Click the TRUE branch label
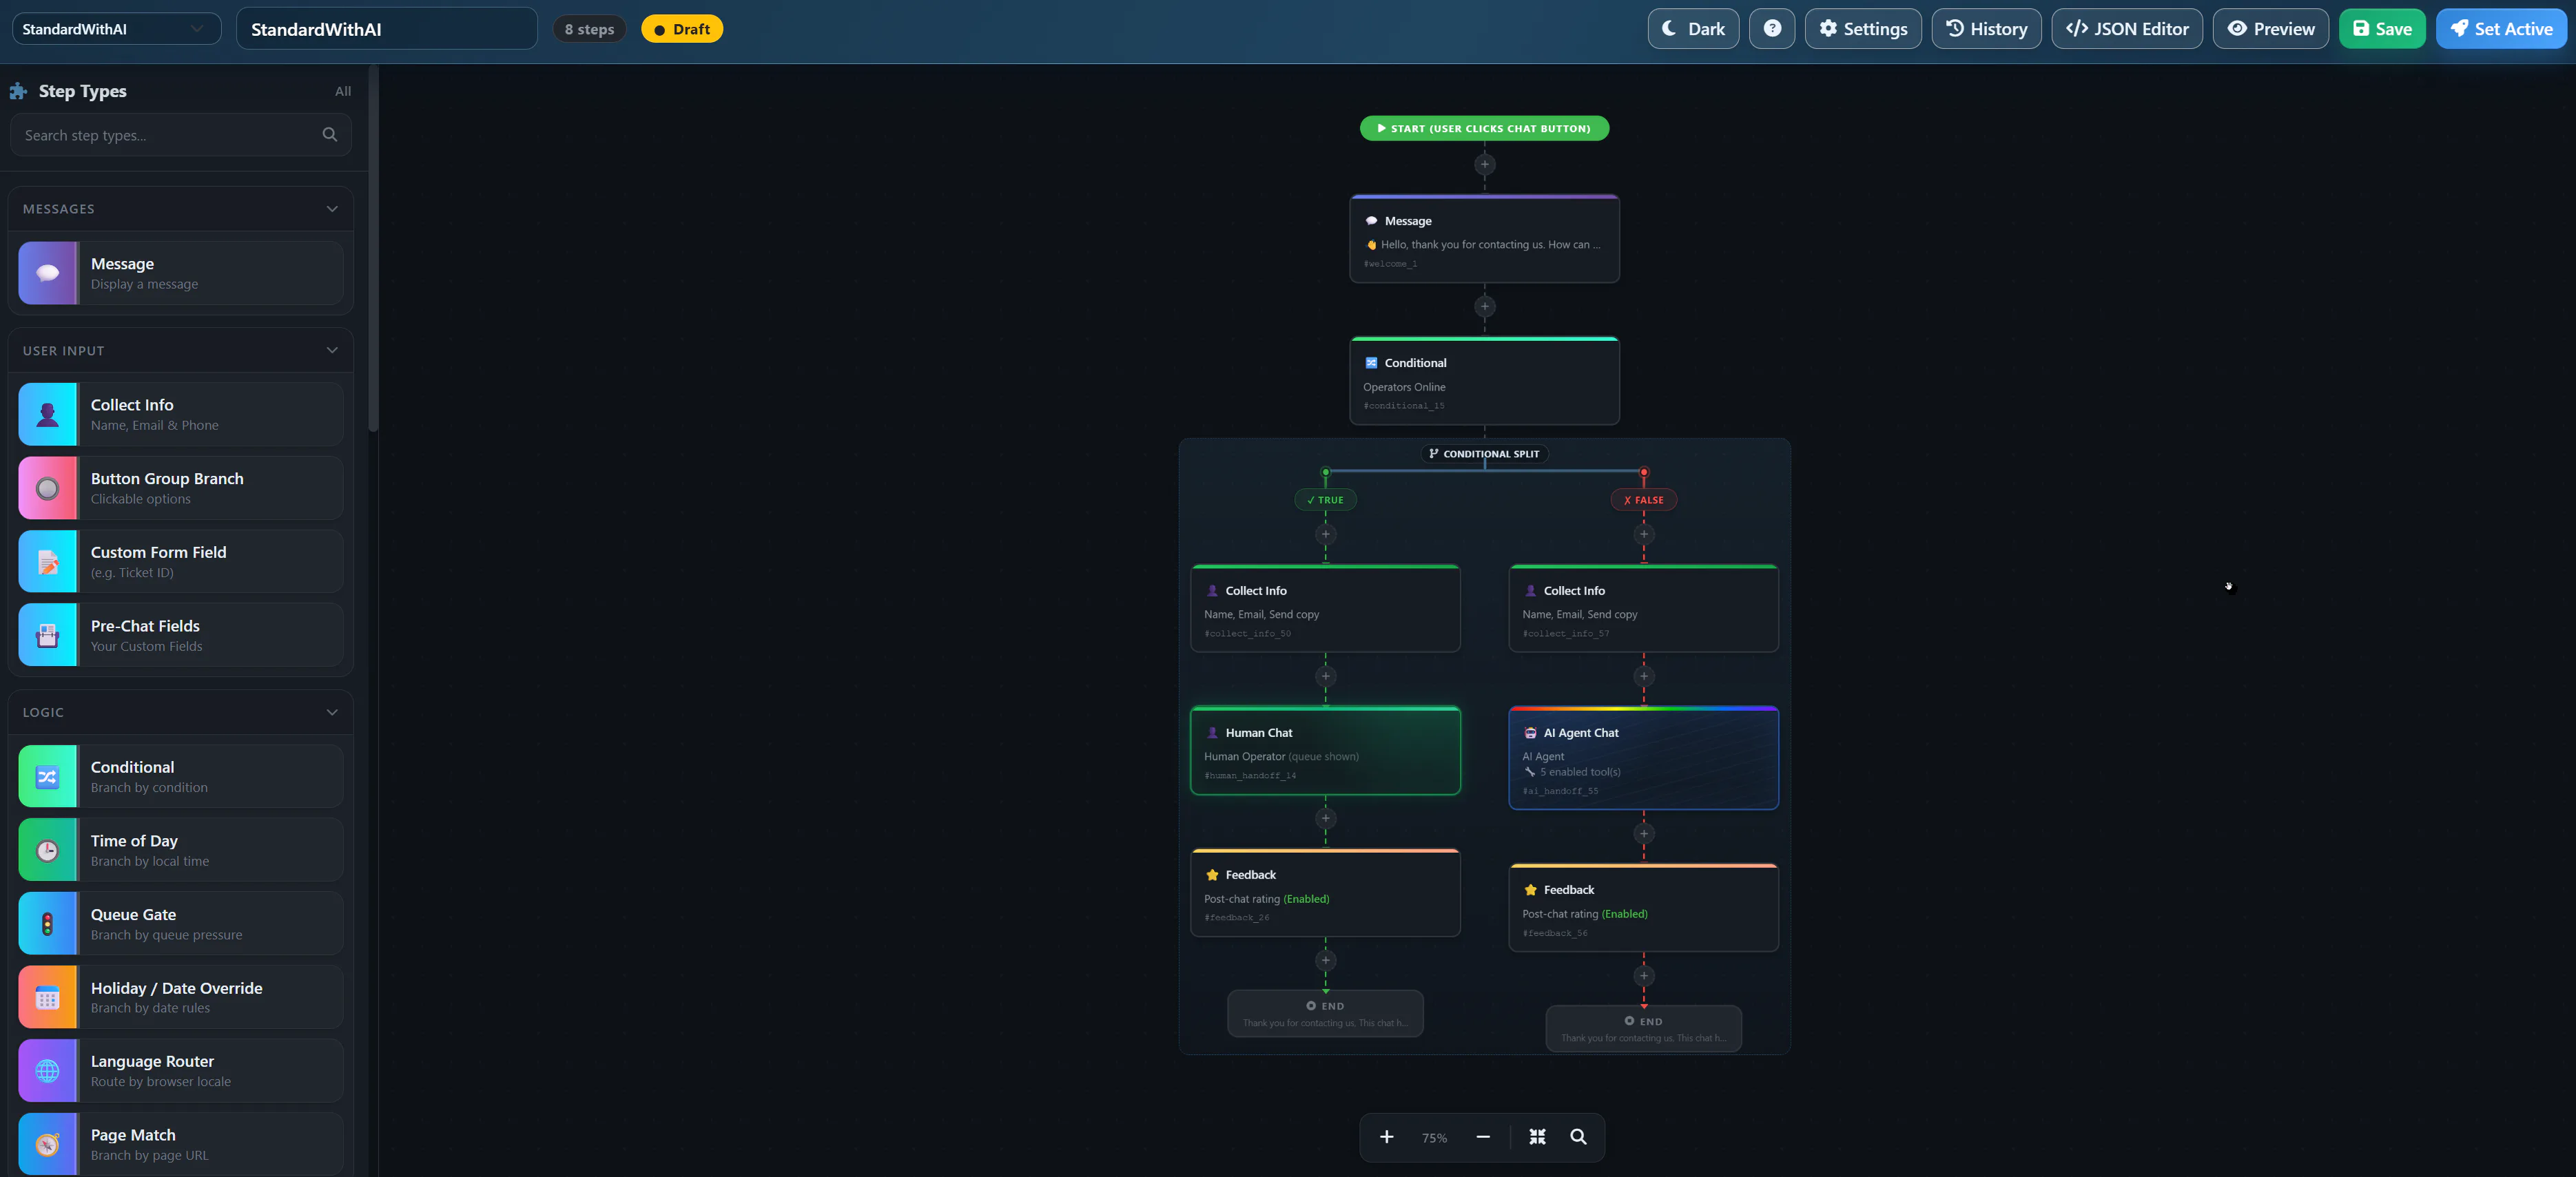Image resolution: width=2576 pixels, height=1177 pixels. pyautogui.click(x=1325, y=500)
